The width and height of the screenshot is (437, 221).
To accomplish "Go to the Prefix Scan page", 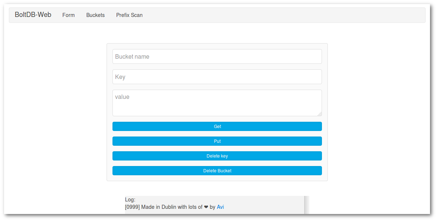I will [x=129, y=15].
